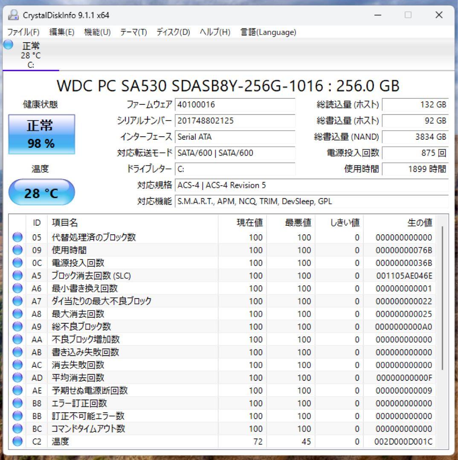Click the status LED beside attribute AE 予期せぬ電源断回数
Viewport: 458px width, 460px height.
coord(17,391)
